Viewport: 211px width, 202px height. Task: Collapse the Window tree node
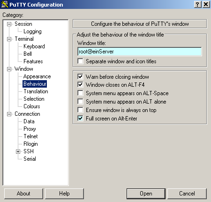click(x=9, y=69)
